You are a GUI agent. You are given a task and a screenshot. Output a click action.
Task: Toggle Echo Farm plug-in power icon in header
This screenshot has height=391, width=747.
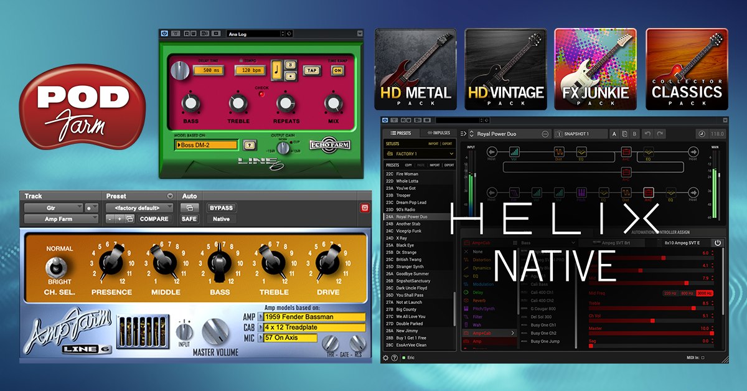pyautogui.click(x=164, y=34)
